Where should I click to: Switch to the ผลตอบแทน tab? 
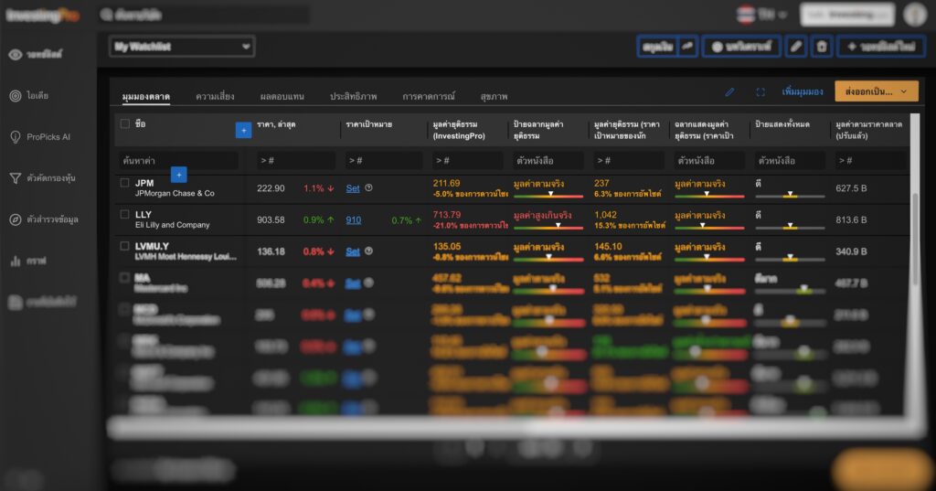pos(282,96)
